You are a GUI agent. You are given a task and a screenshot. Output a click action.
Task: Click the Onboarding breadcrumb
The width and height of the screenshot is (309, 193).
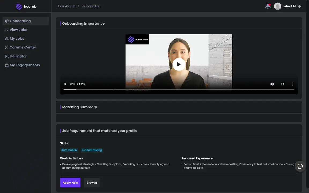91,6
